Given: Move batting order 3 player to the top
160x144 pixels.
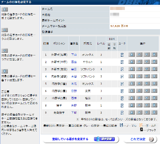Looking at the screenshot, I should point(132,69).
